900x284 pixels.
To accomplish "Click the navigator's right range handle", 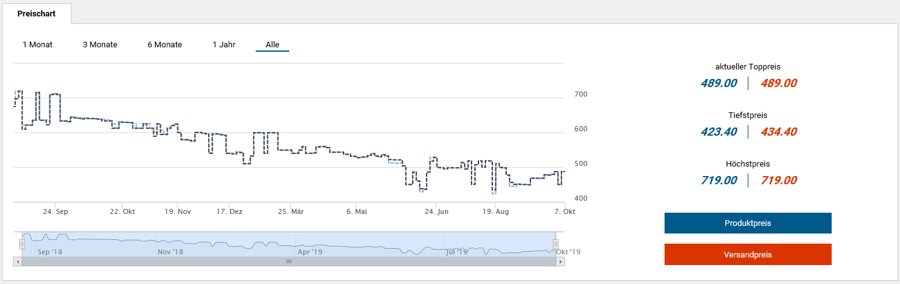I will pos(556,244).
